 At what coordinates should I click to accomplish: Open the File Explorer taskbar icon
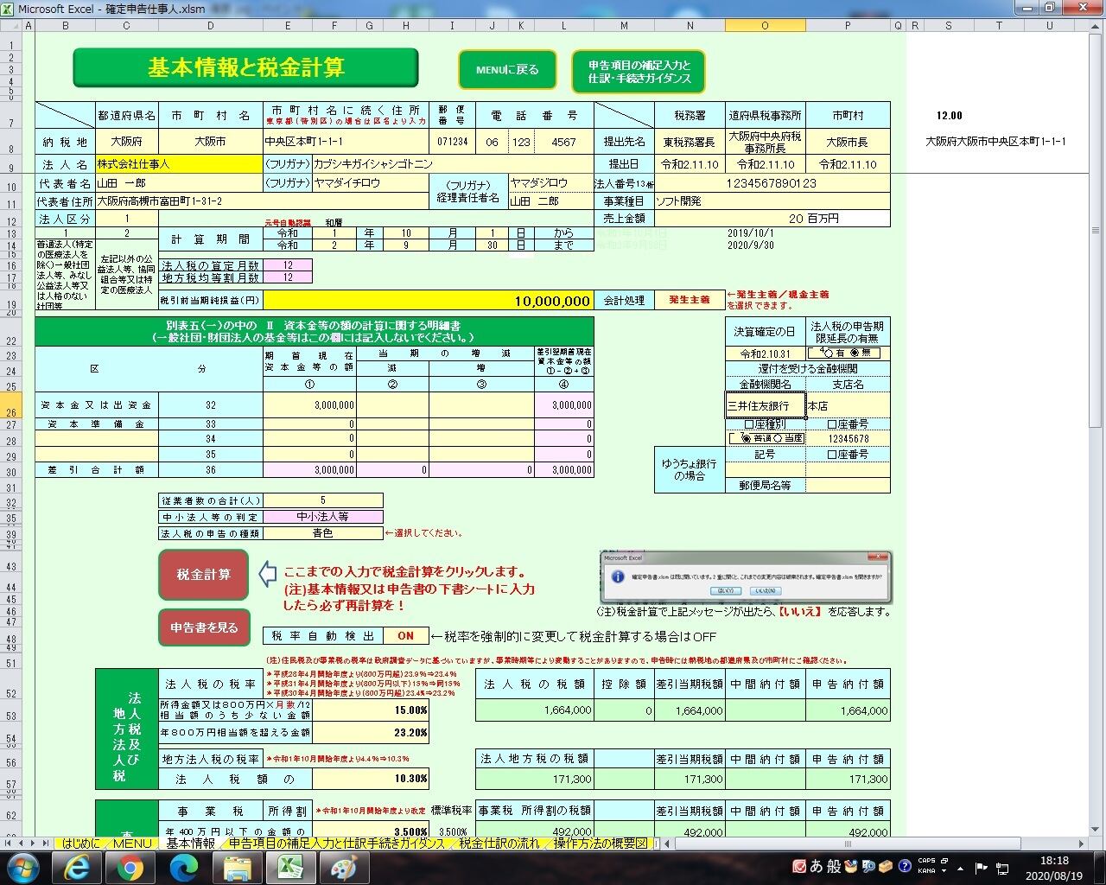click(x=237, y=866)
